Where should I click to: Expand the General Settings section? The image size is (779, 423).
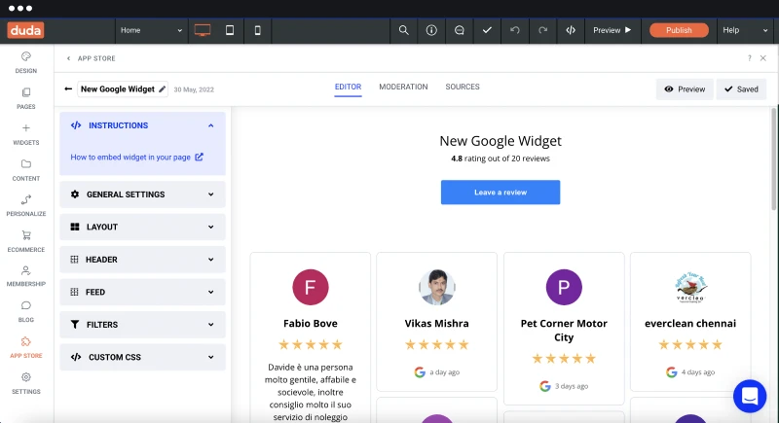[142, 194]
